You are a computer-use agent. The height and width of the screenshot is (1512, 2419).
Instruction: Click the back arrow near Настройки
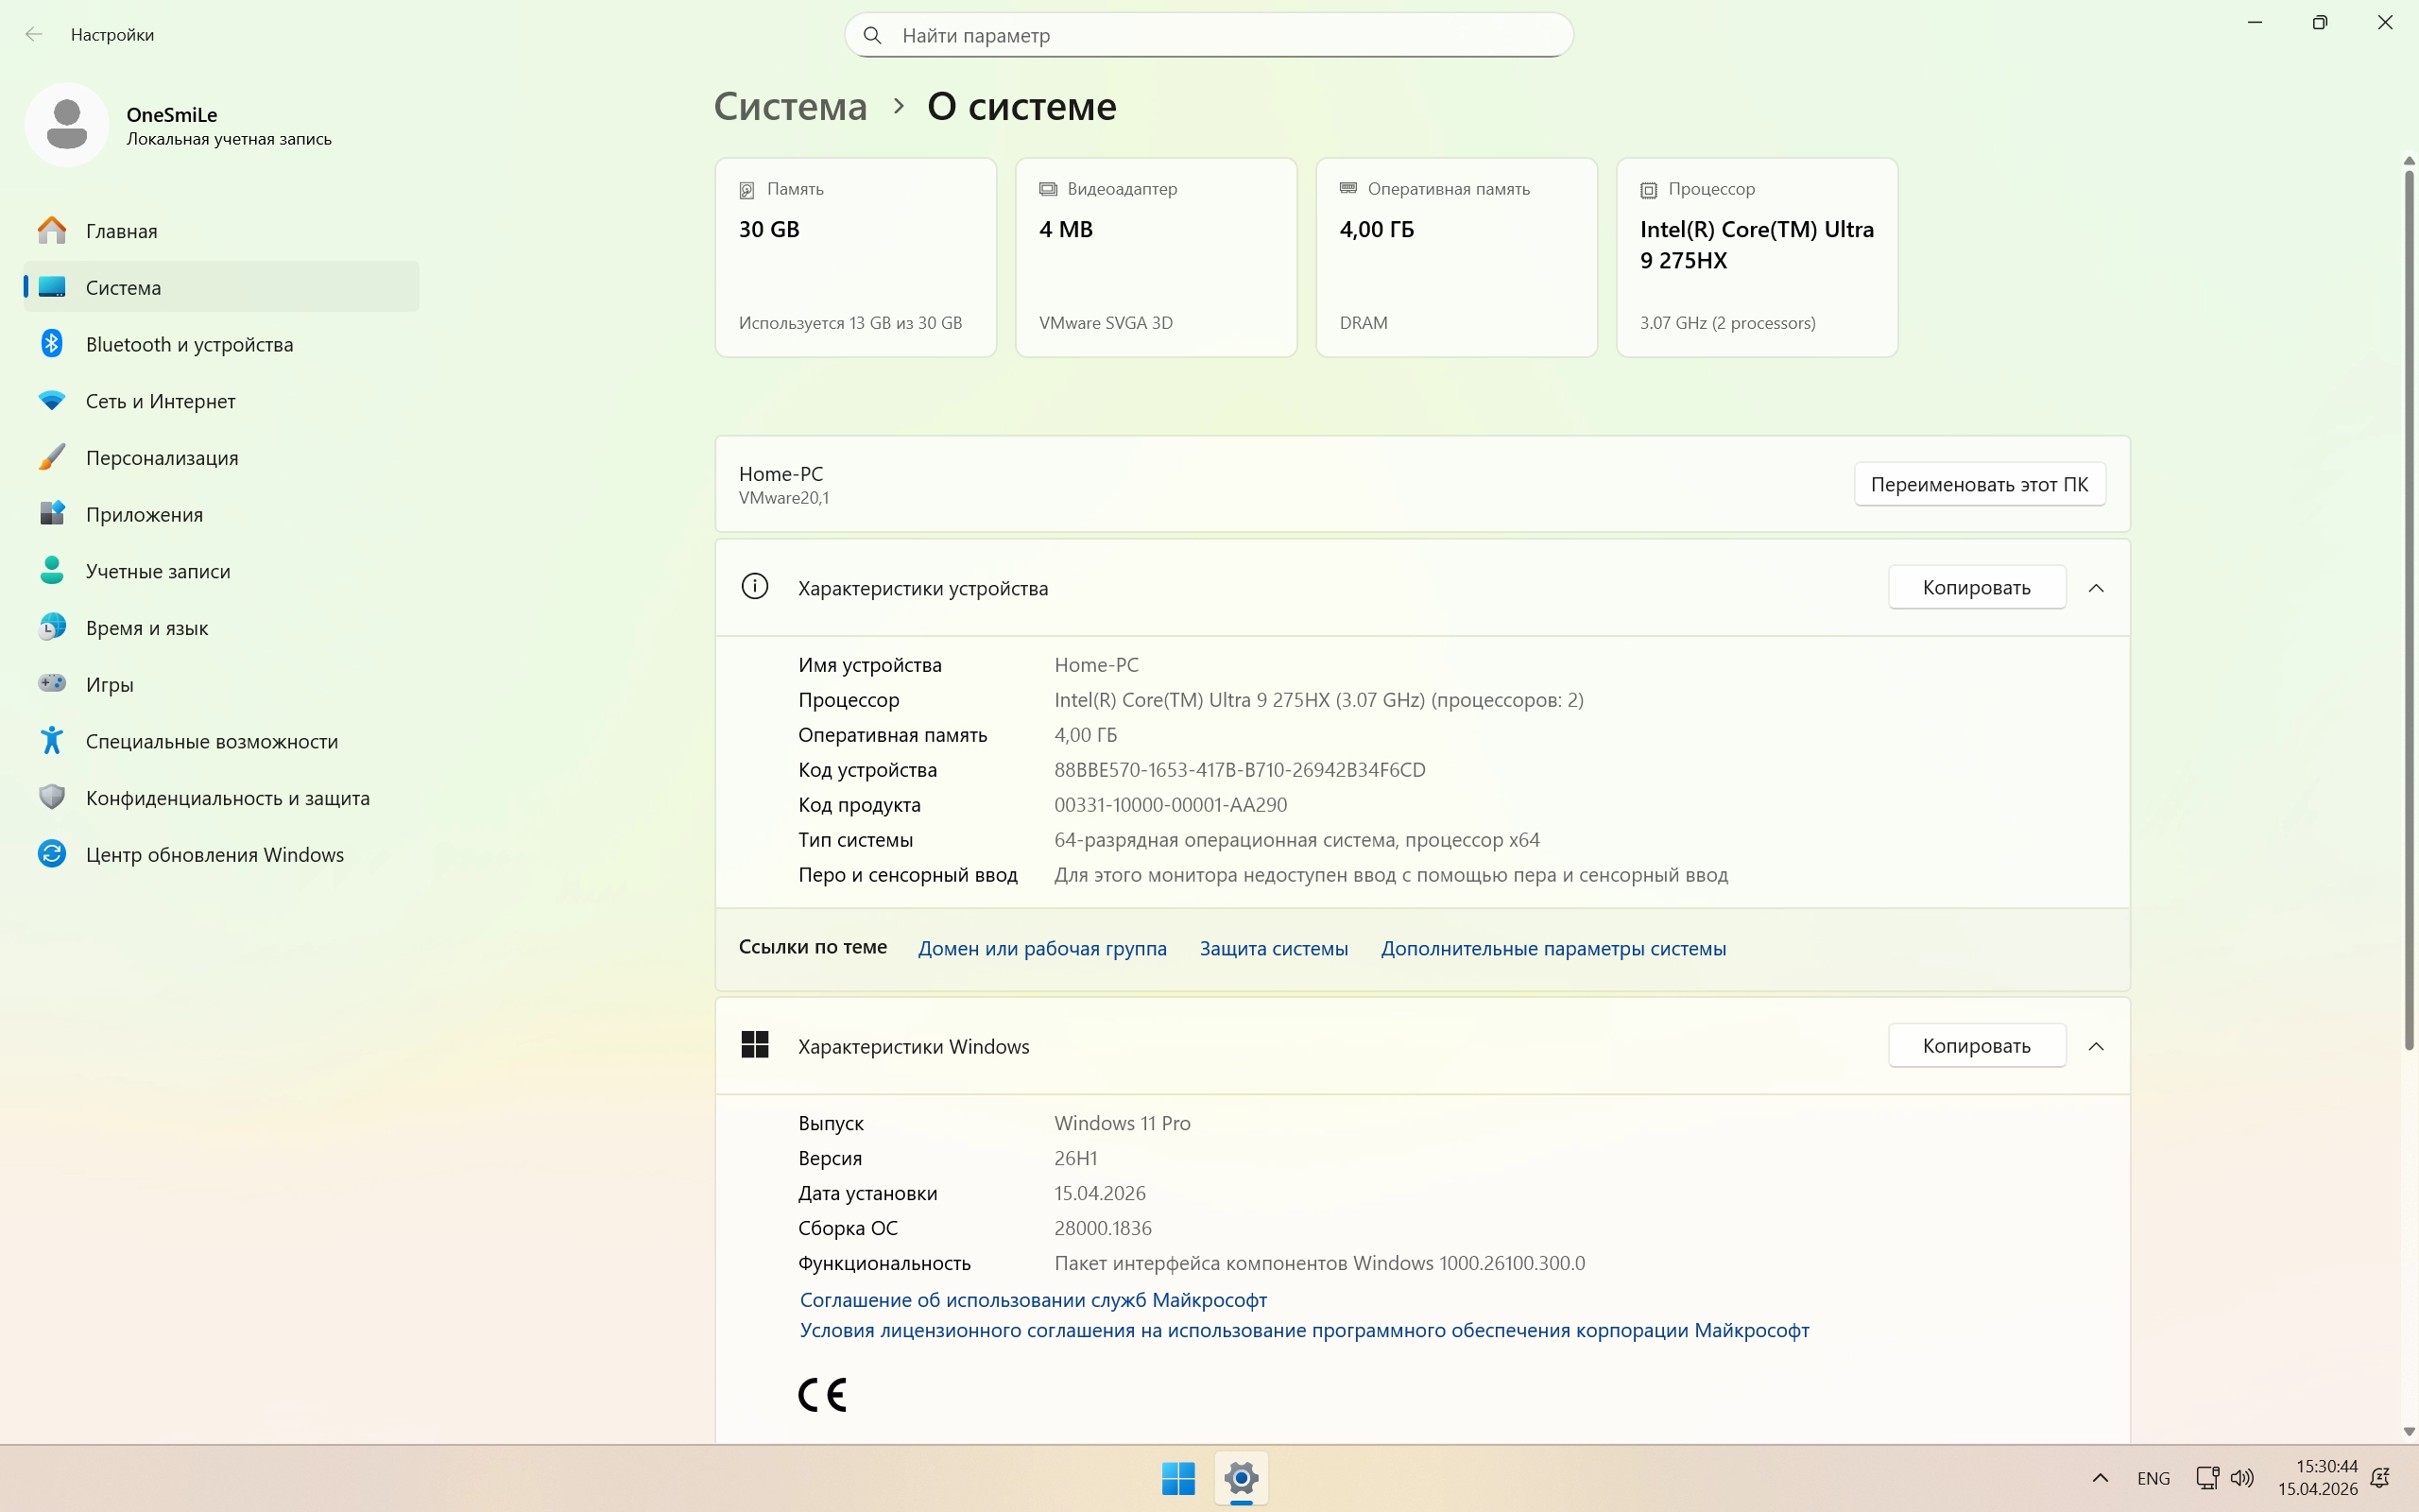34,35
